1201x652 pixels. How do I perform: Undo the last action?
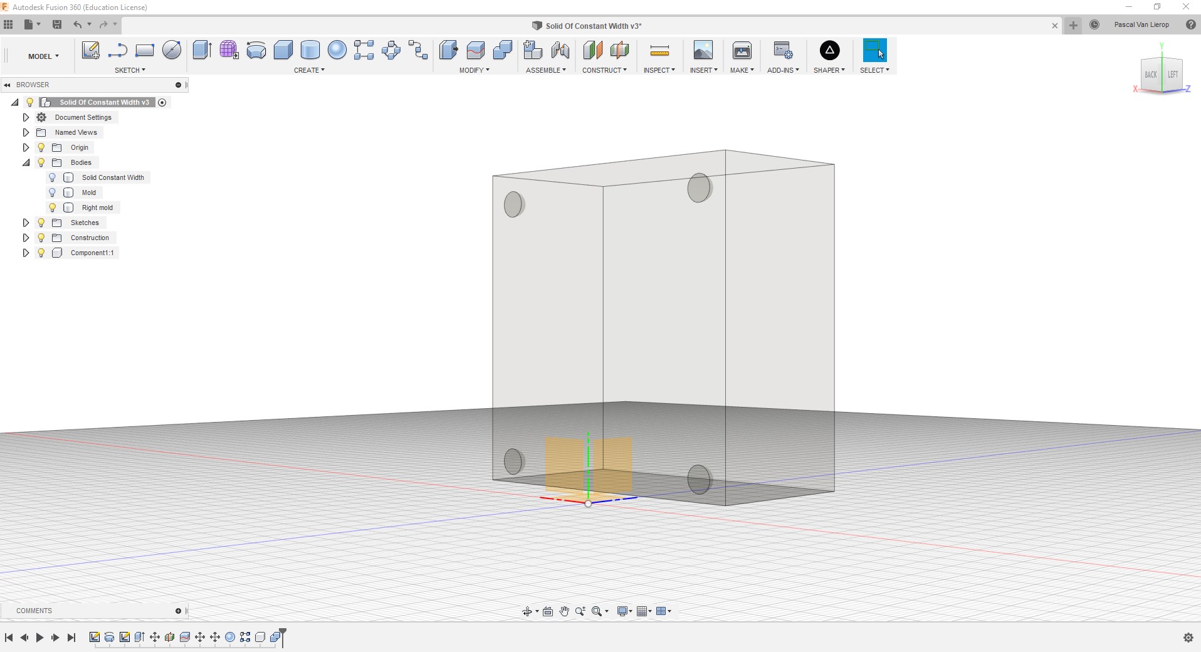click(x=77, y=24)
